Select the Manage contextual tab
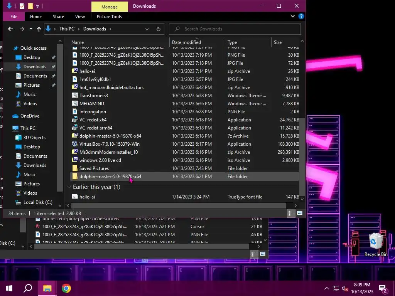The image size is (395, 296). (x=109, y=7)
